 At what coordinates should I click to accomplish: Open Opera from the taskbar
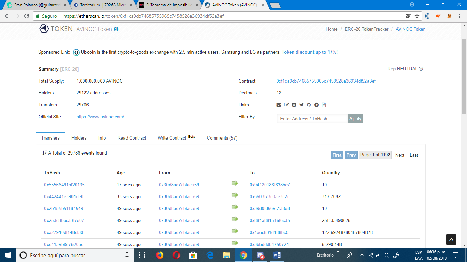pos(176,255)
